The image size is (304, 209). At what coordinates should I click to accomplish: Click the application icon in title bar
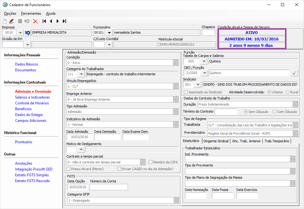click(x=5, y=5)
